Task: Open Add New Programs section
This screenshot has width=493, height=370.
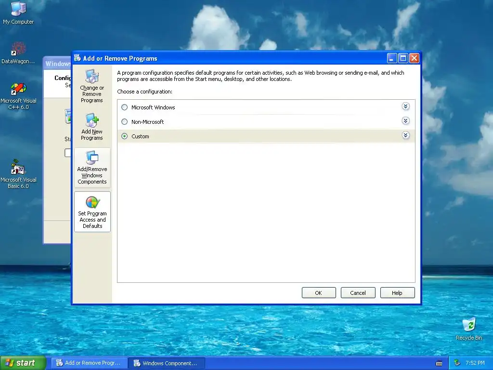Action: click(x=92, y=127)
